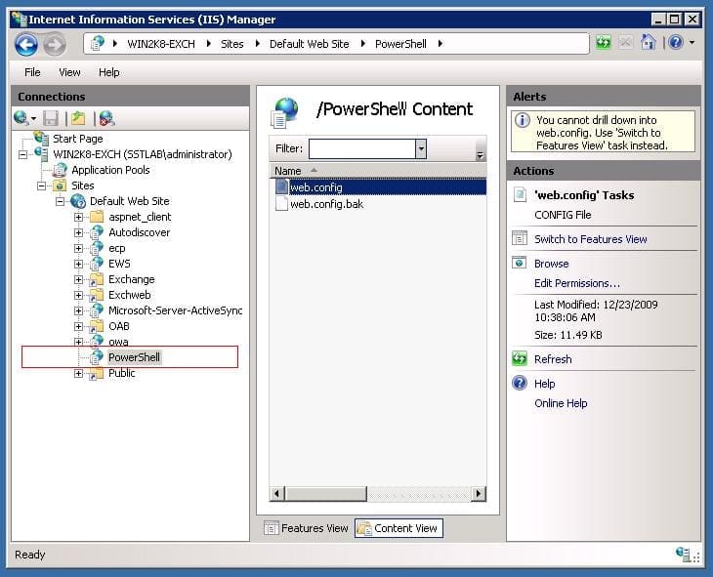Viewport: 713px width, 577px height.
Task: Click the horizontal scrollbar thumb
Action: (x=325, y=493)
